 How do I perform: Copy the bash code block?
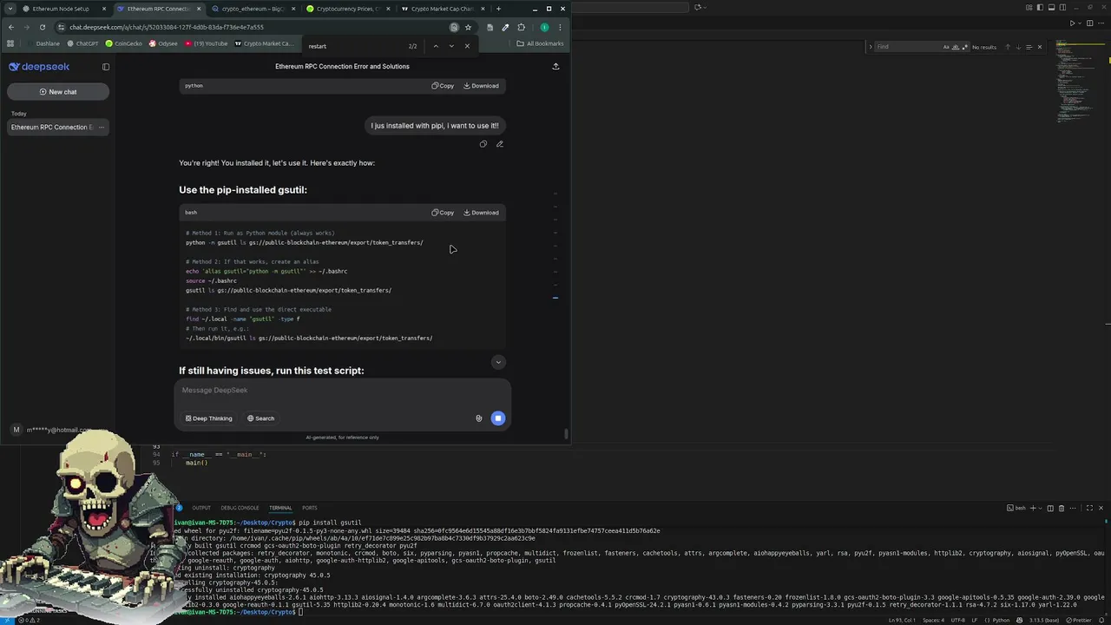click(x=443, y=213)
